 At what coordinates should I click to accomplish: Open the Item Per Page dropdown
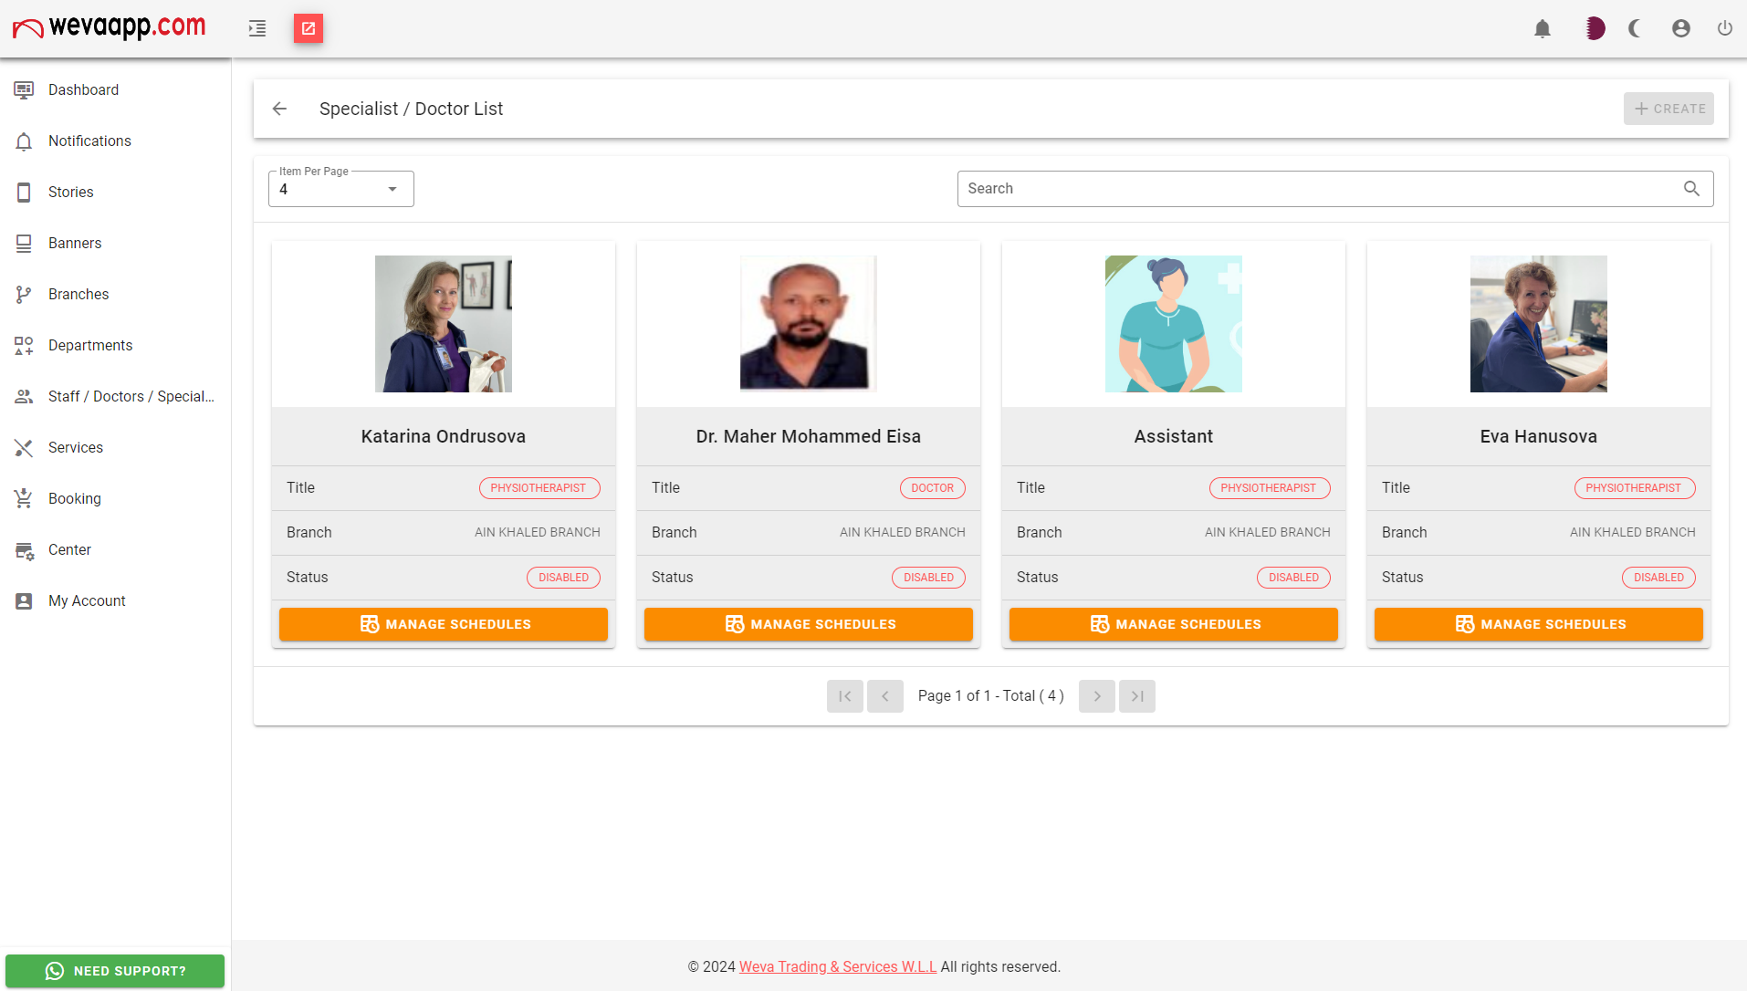point(341,189)
